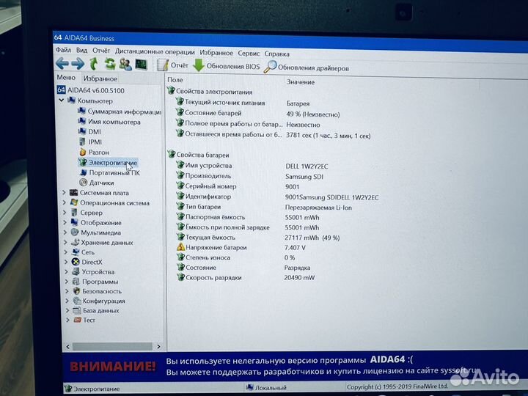528x396 pixels.
Task: Select Электропитание tree item
Action: [x=109, y=163]
